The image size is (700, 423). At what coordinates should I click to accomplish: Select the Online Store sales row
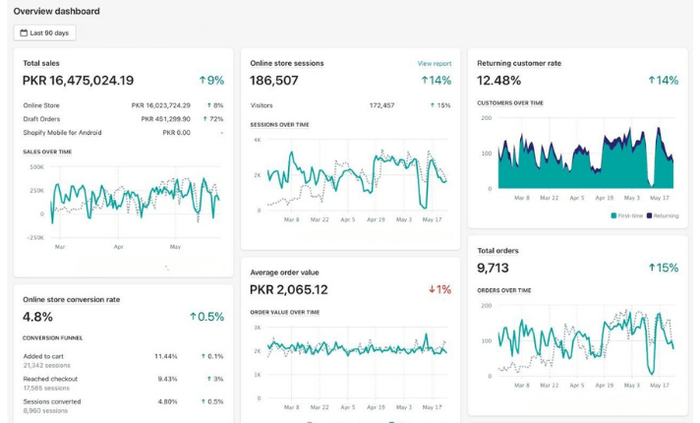(123, 105)
